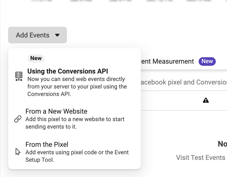227x177 pixels.
Task: Click the Conversions API description text
Action: 77,86
